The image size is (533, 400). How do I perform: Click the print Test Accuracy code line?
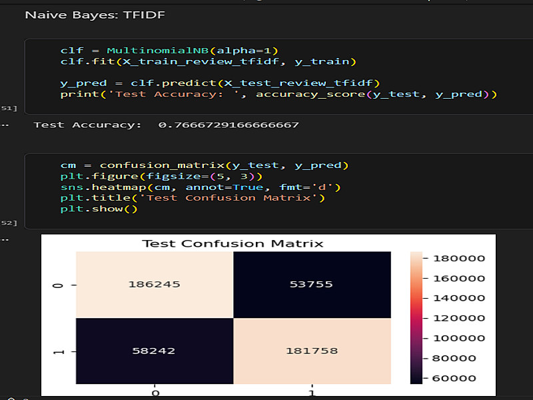click(x=278, y=94)
